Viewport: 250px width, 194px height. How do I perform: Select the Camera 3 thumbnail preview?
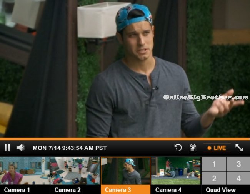(x=125, y=171)
